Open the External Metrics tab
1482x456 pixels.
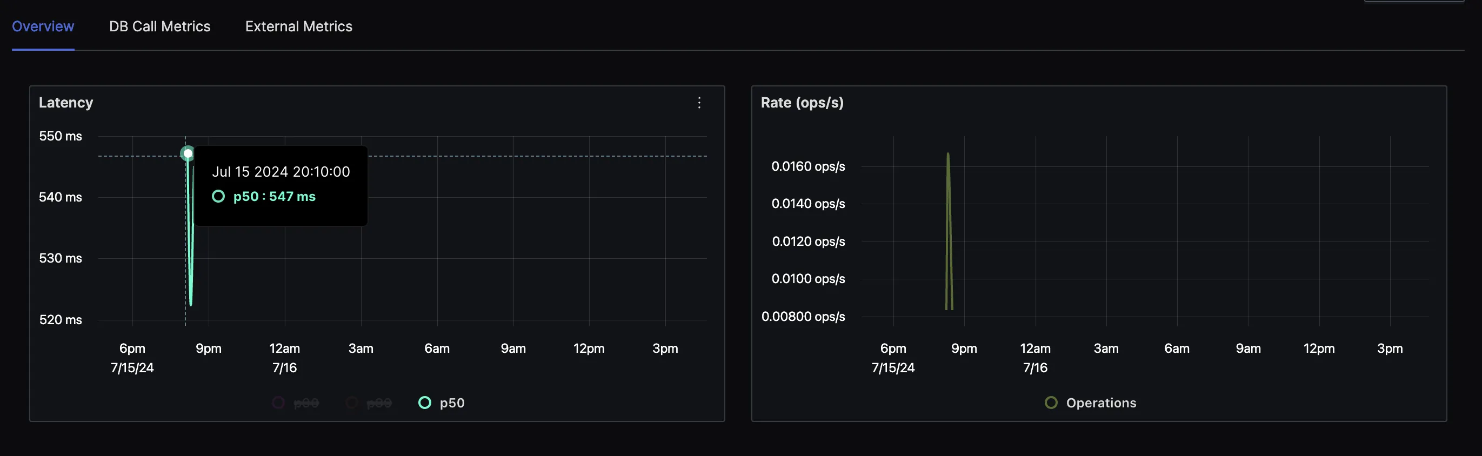[x=298, y=26]
